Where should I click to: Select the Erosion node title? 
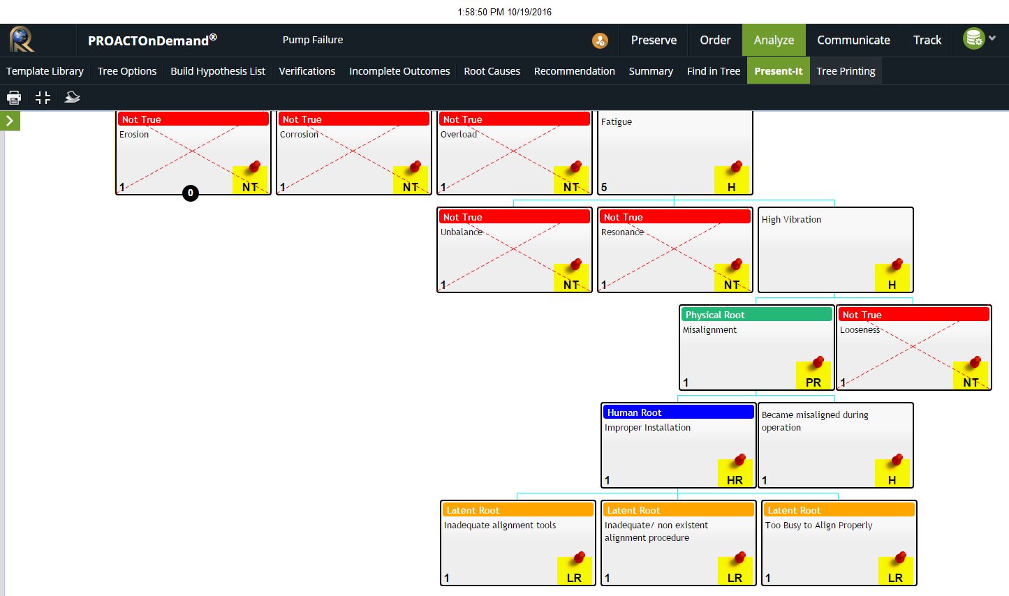point(134,135)
